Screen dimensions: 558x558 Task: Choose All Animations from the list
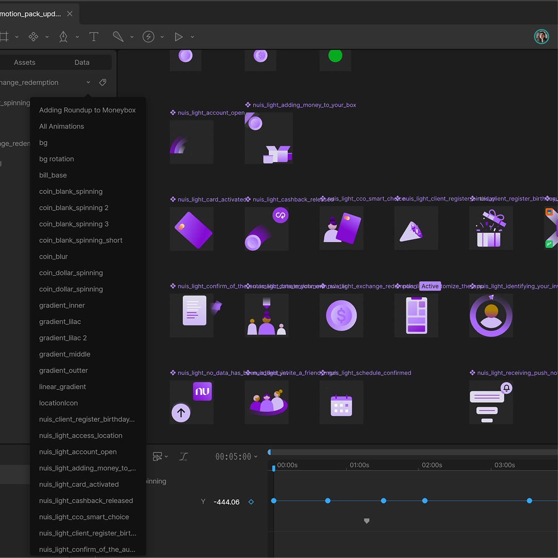coord(62,126)
